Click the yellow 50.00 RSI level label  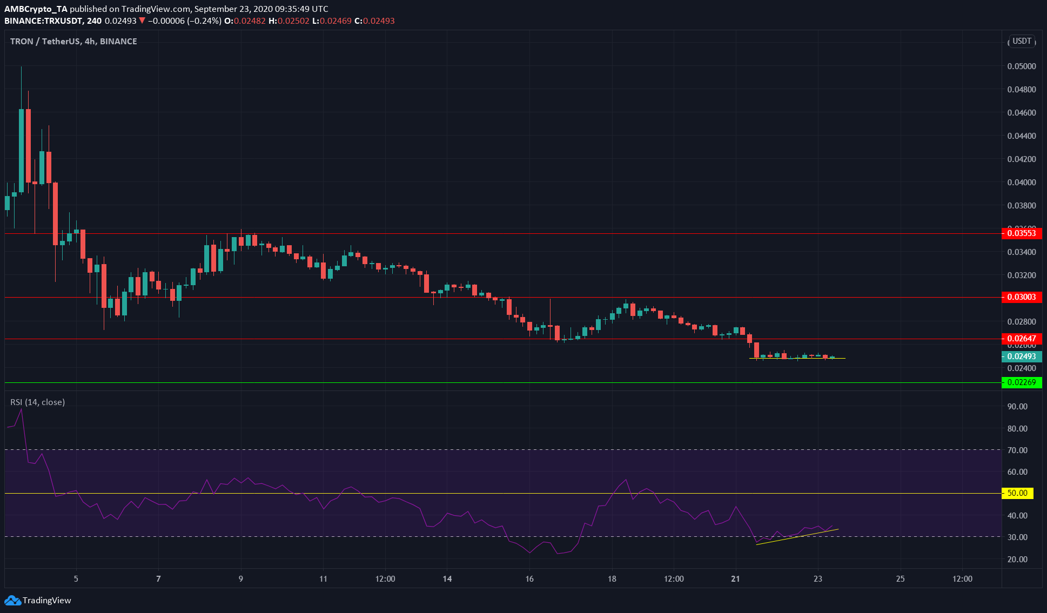1017,493
